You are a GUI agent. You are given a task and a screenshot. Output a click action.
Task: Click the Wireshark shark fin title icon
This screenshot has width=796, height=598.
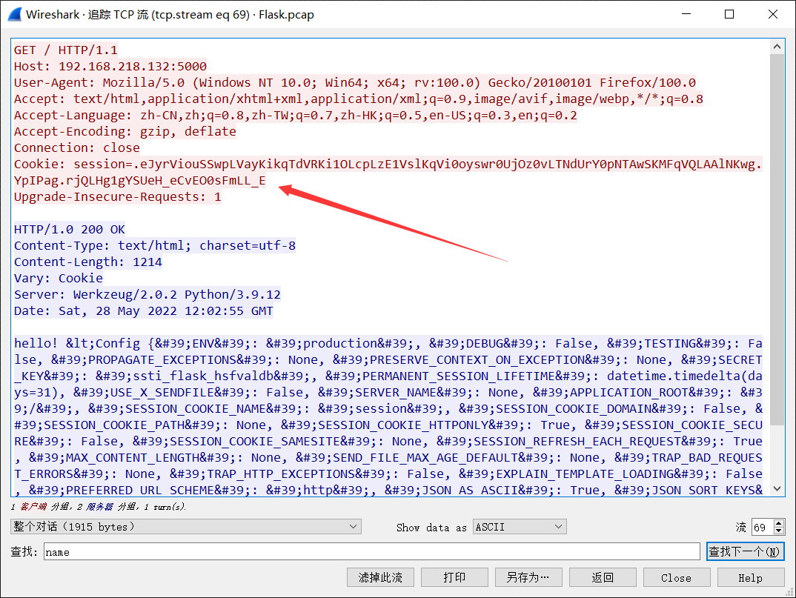coord(15,13)
